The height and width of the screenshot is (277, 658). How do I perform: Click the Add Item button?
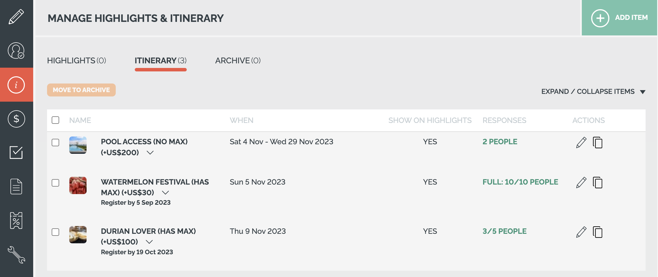[619, 18]
